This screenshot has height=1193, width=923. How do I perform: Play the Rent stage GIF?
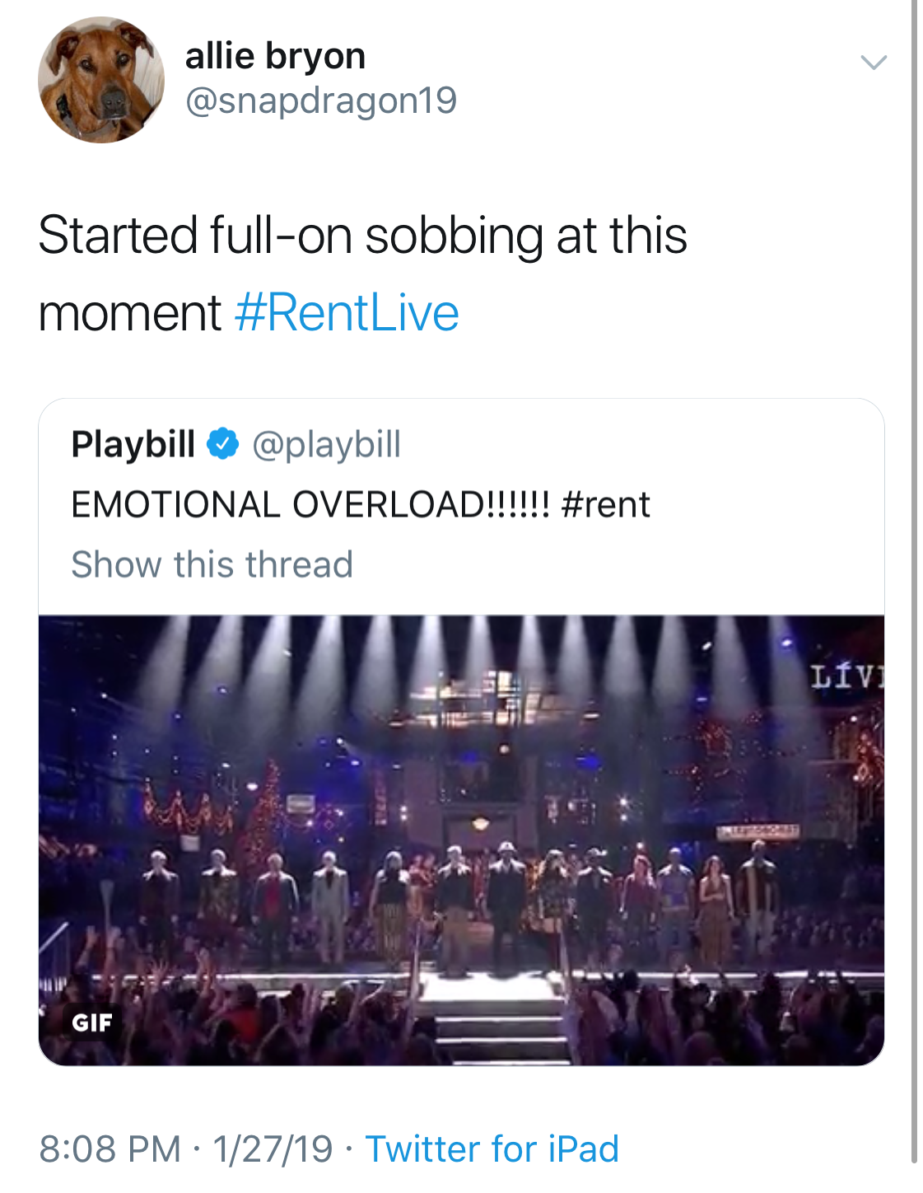pyautogui.click(x=461, y=840)
